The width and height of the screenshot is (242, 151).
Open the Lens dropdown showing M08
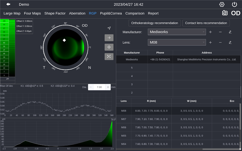177,42
